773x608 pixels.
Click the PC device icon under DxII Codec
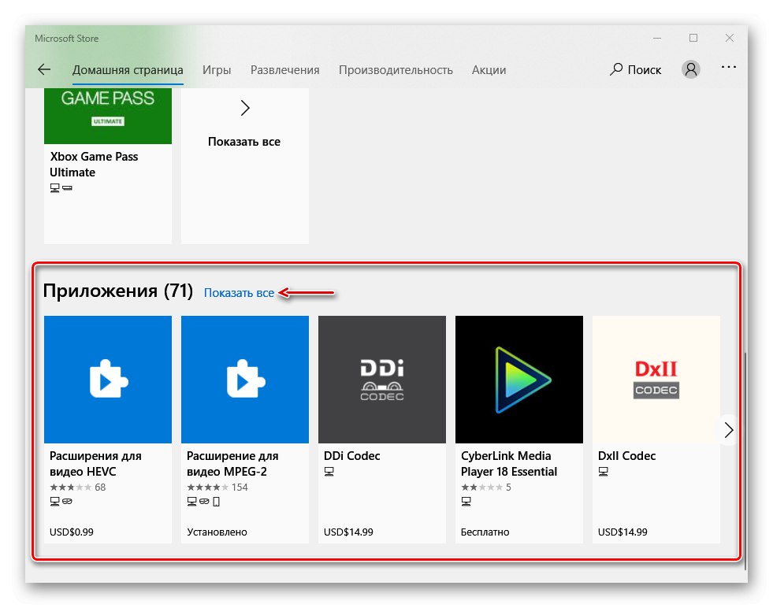(603, 472)
